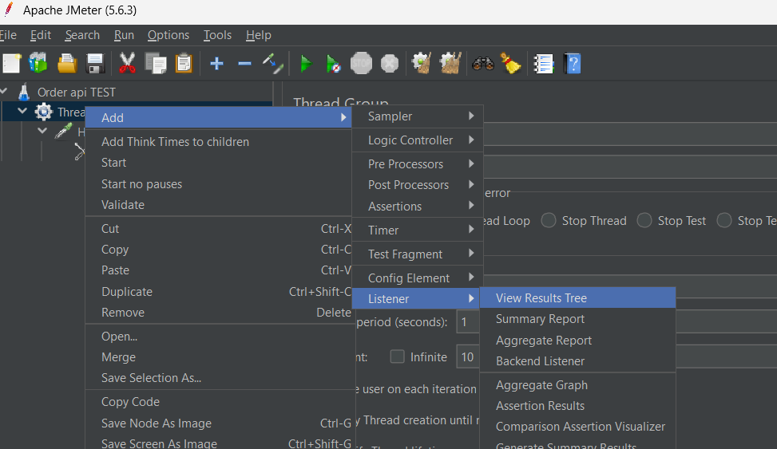Click the New test plan icon
This screenshot has width=777, height=449.
tap(12, 64)
